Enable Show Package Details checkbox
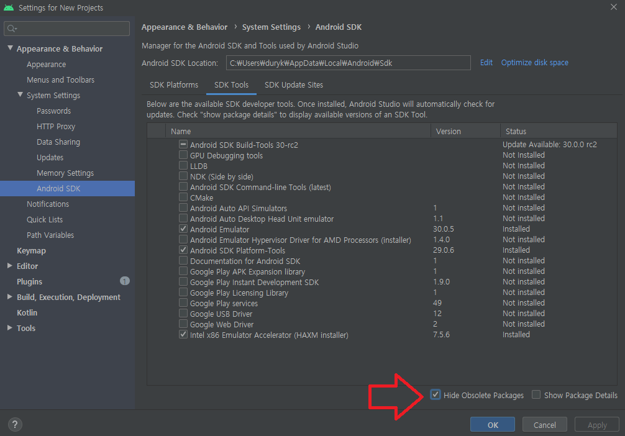The image size is (625, 436). pos(536,394)
